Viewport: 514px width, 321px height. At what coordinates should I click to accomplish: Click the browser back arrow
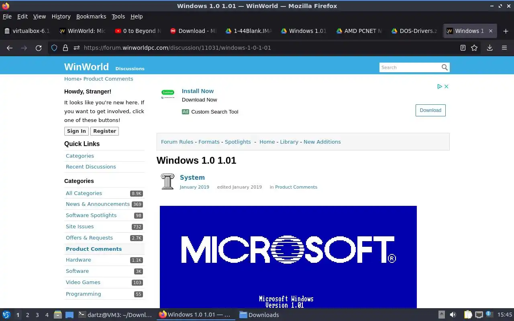point(10,48)
